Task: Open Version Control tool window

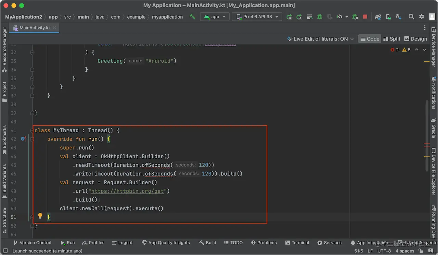Action: click(32, 243)
